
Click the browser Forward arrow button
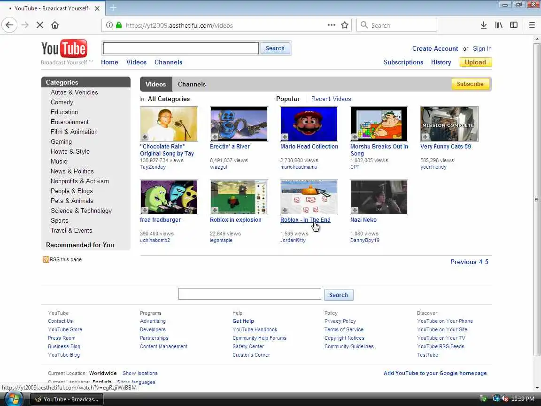pos(25,25)
